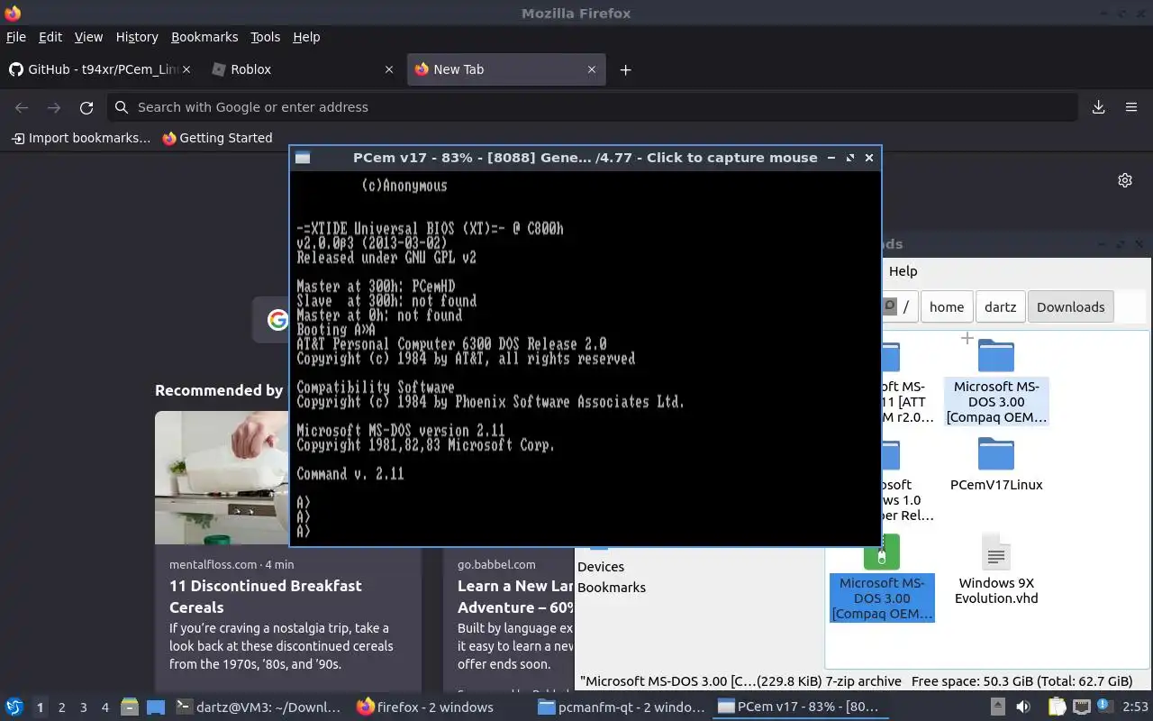Open the Help menu in file manager
The image size is (1153, 721).
point(903,271)
